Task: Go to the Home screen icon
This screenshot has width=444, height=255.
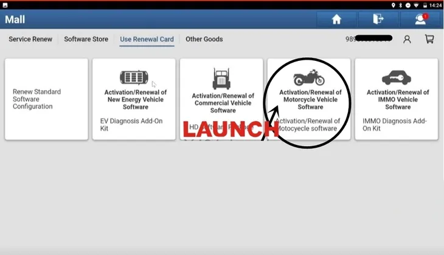Action: click(x=336, y=19)
